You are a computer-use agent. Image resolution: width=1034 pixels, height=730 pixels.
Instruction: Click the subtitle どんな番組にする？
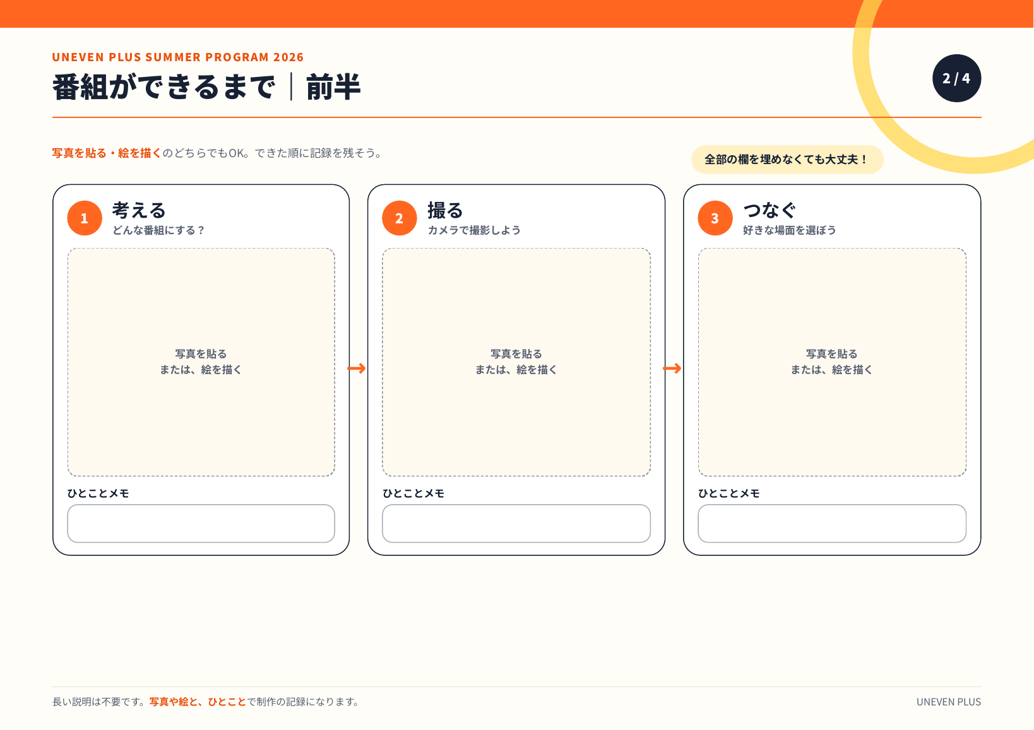pos(159,230)
